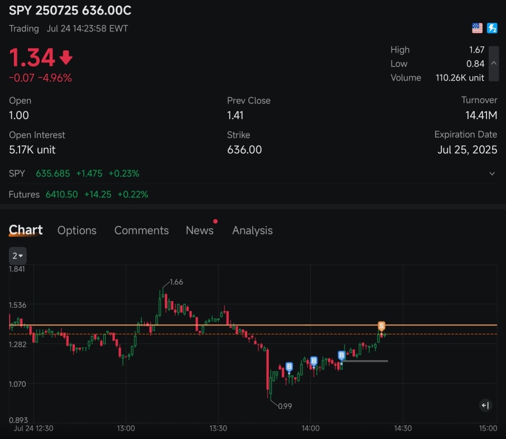Click the orange horizontal price line

click(x=253, y=325)
